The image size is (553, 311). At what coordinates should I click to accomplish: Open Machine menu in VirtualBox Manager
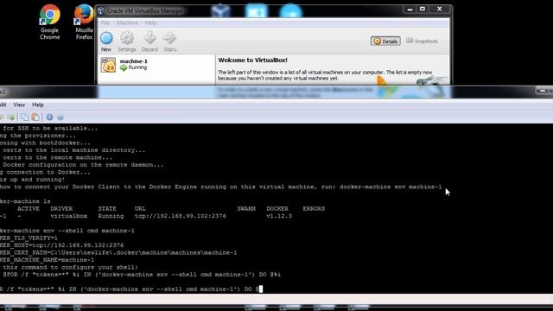(x=127, y=23)
